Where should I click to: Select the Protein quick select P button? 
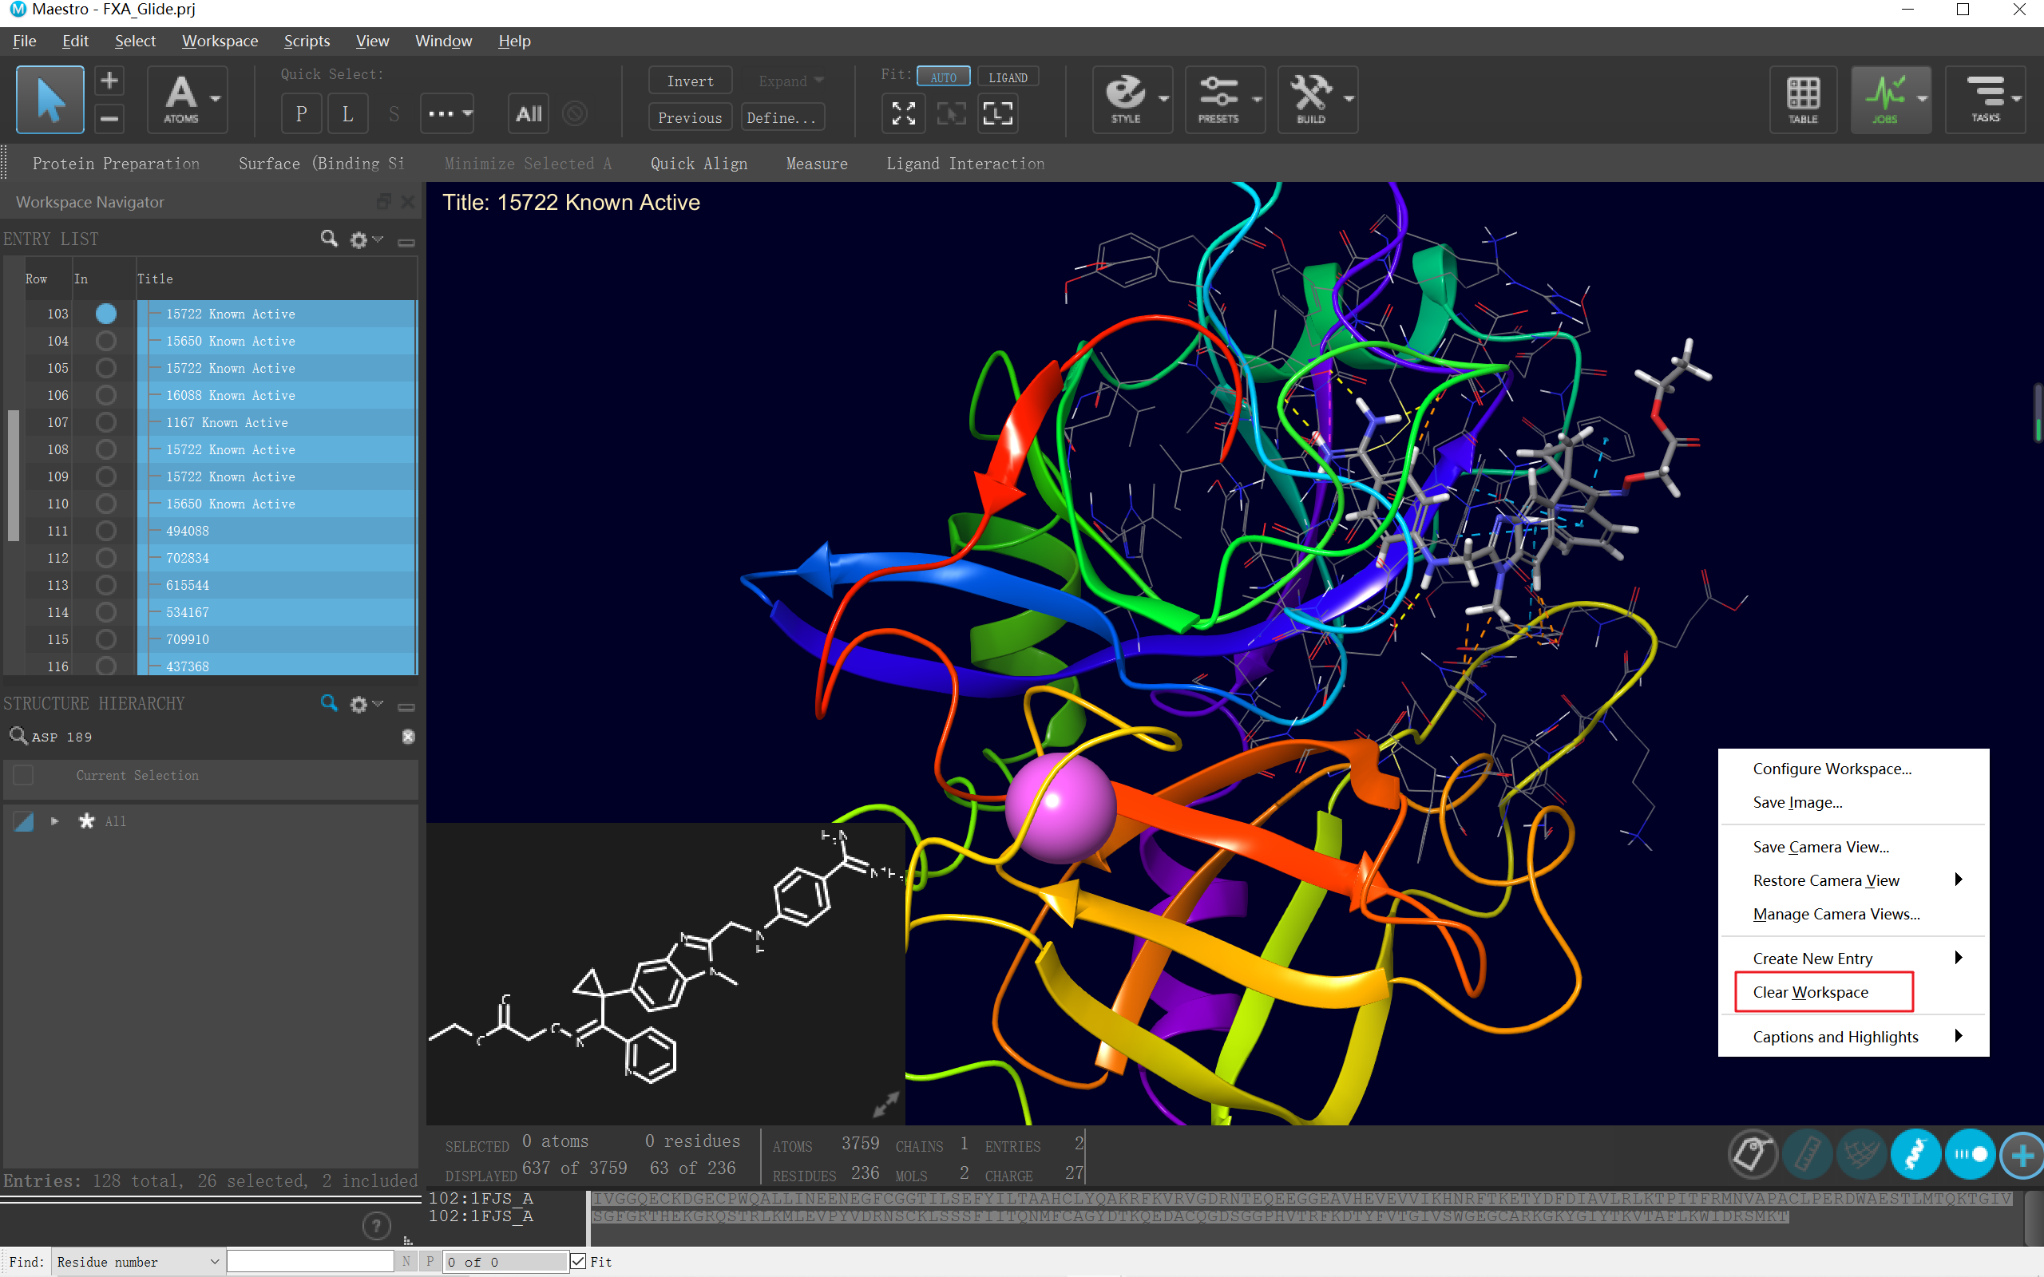click(x=301, y=114)
